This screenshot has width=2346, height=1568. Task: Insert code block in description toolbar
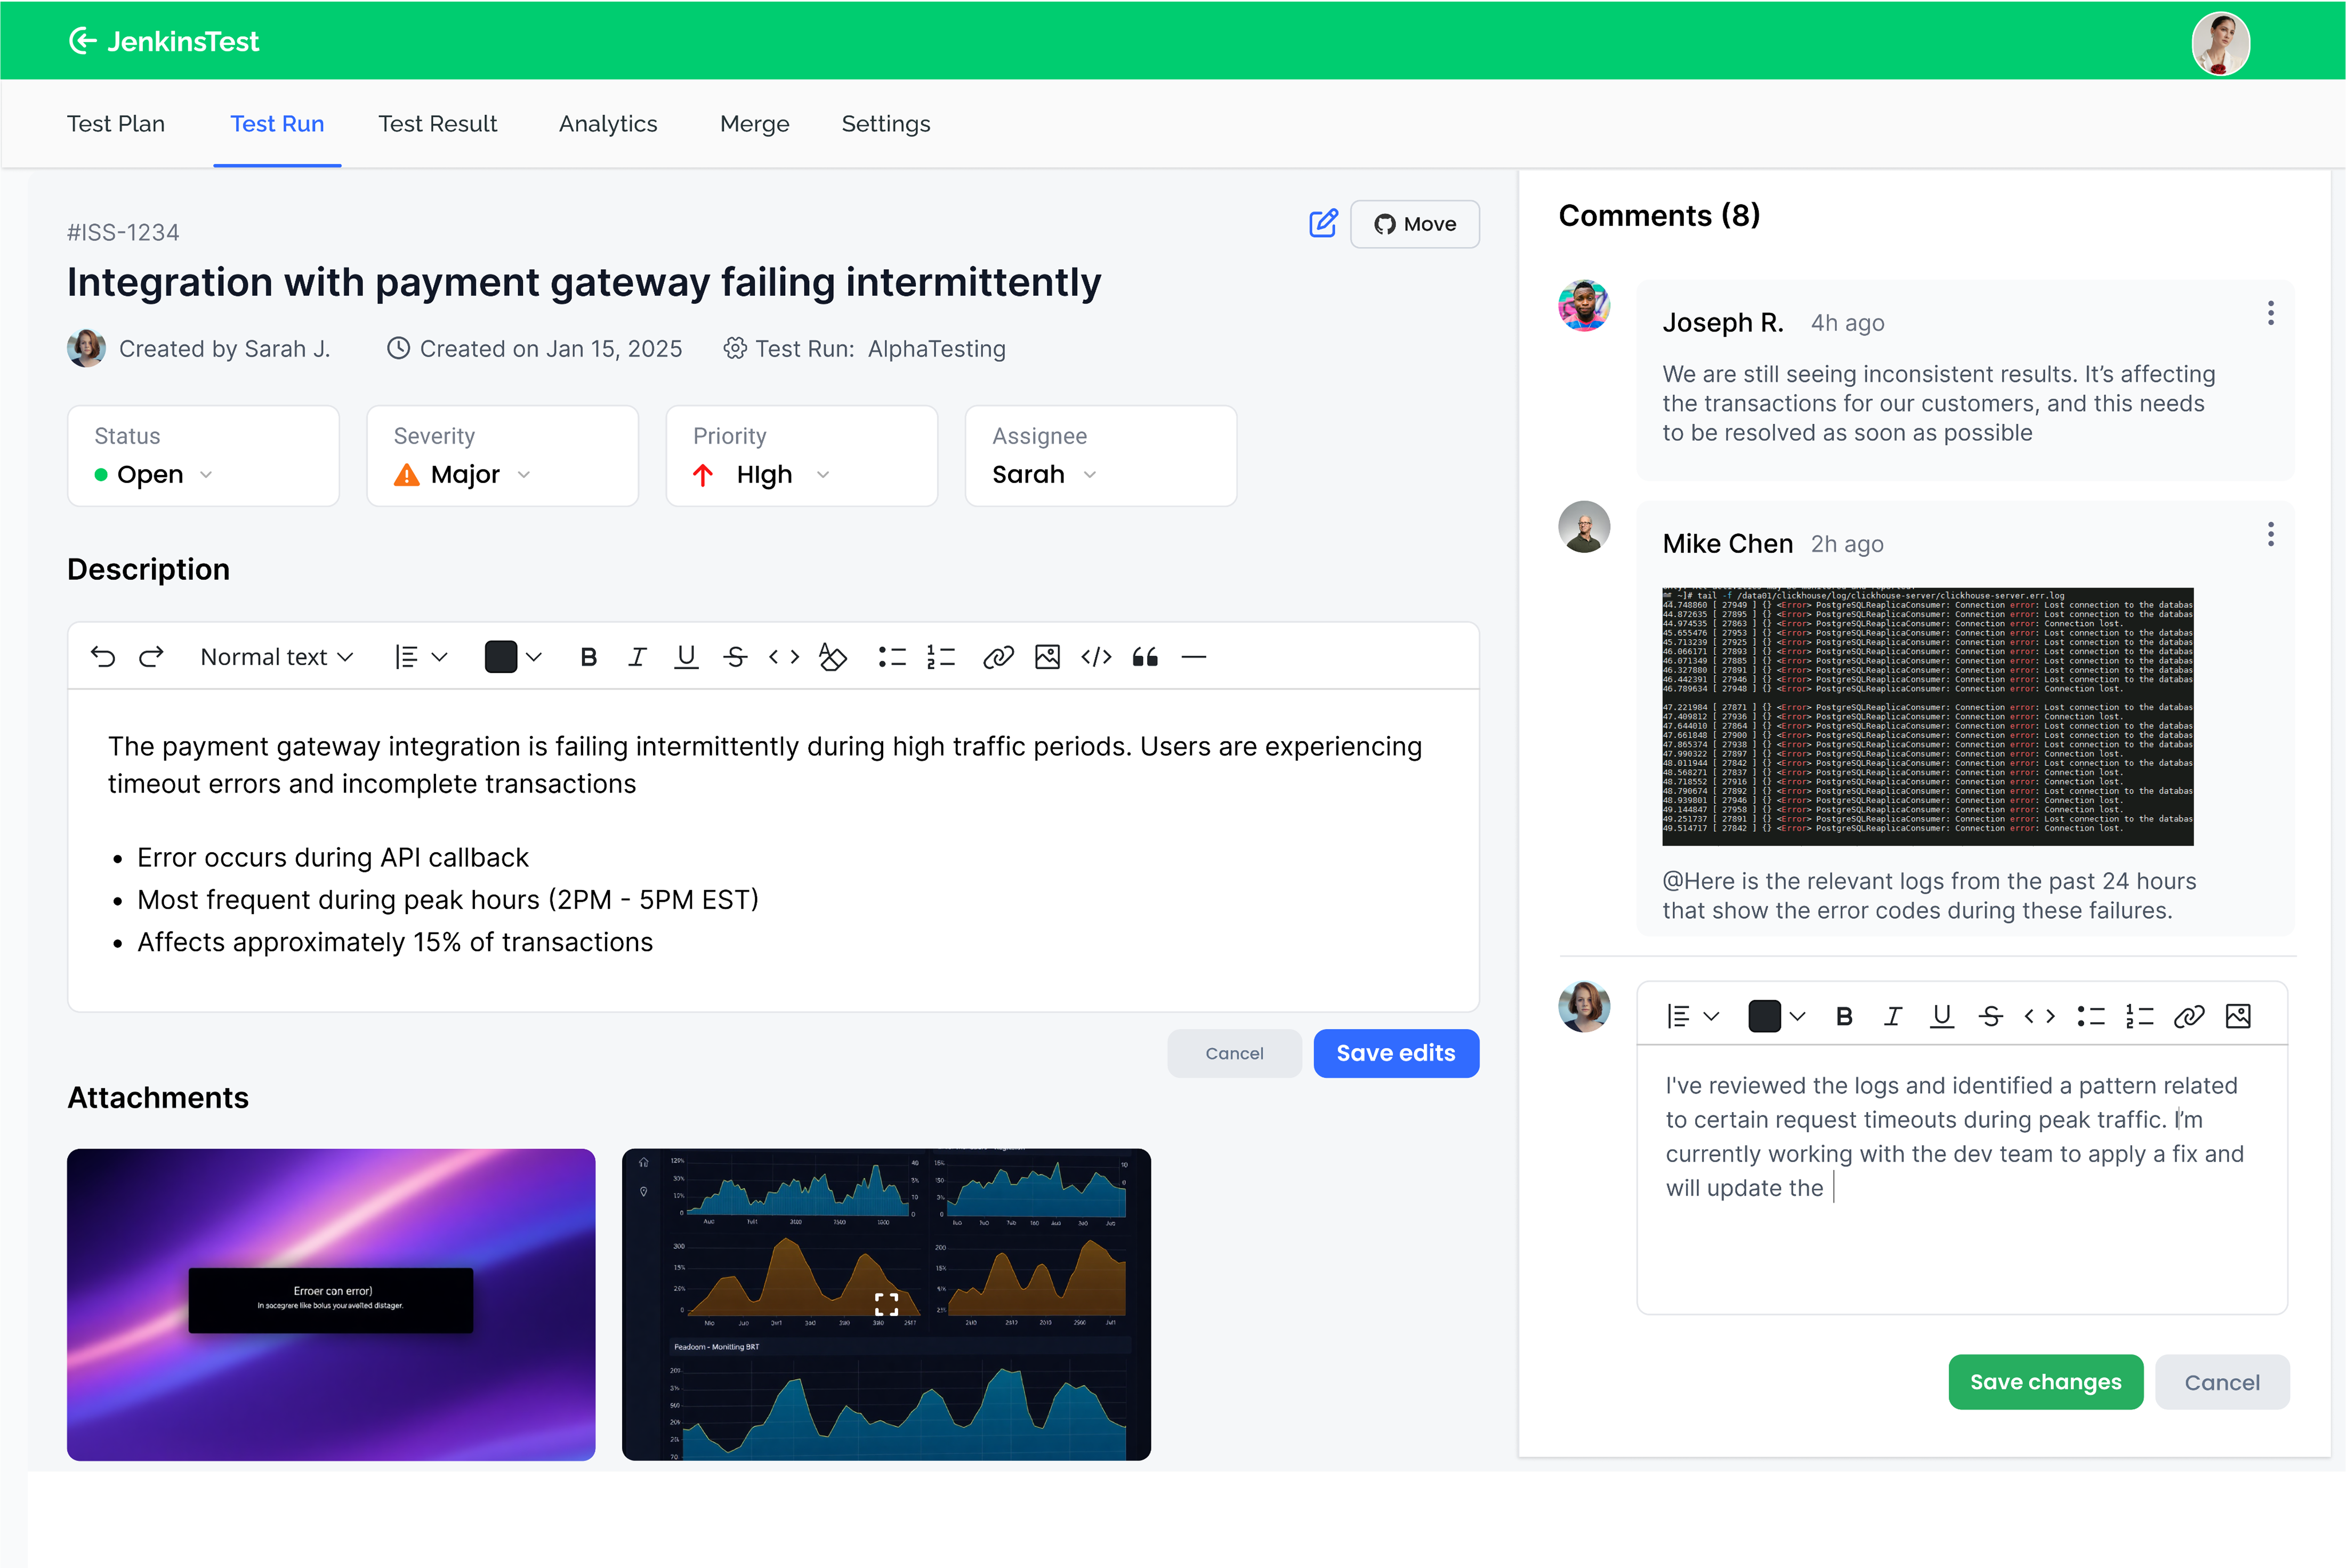coord(1096,657)
